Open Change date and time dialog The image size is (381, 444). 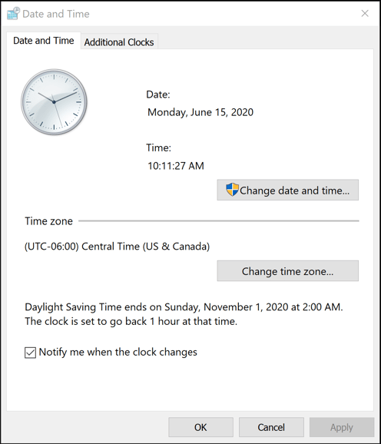(287, 190)
